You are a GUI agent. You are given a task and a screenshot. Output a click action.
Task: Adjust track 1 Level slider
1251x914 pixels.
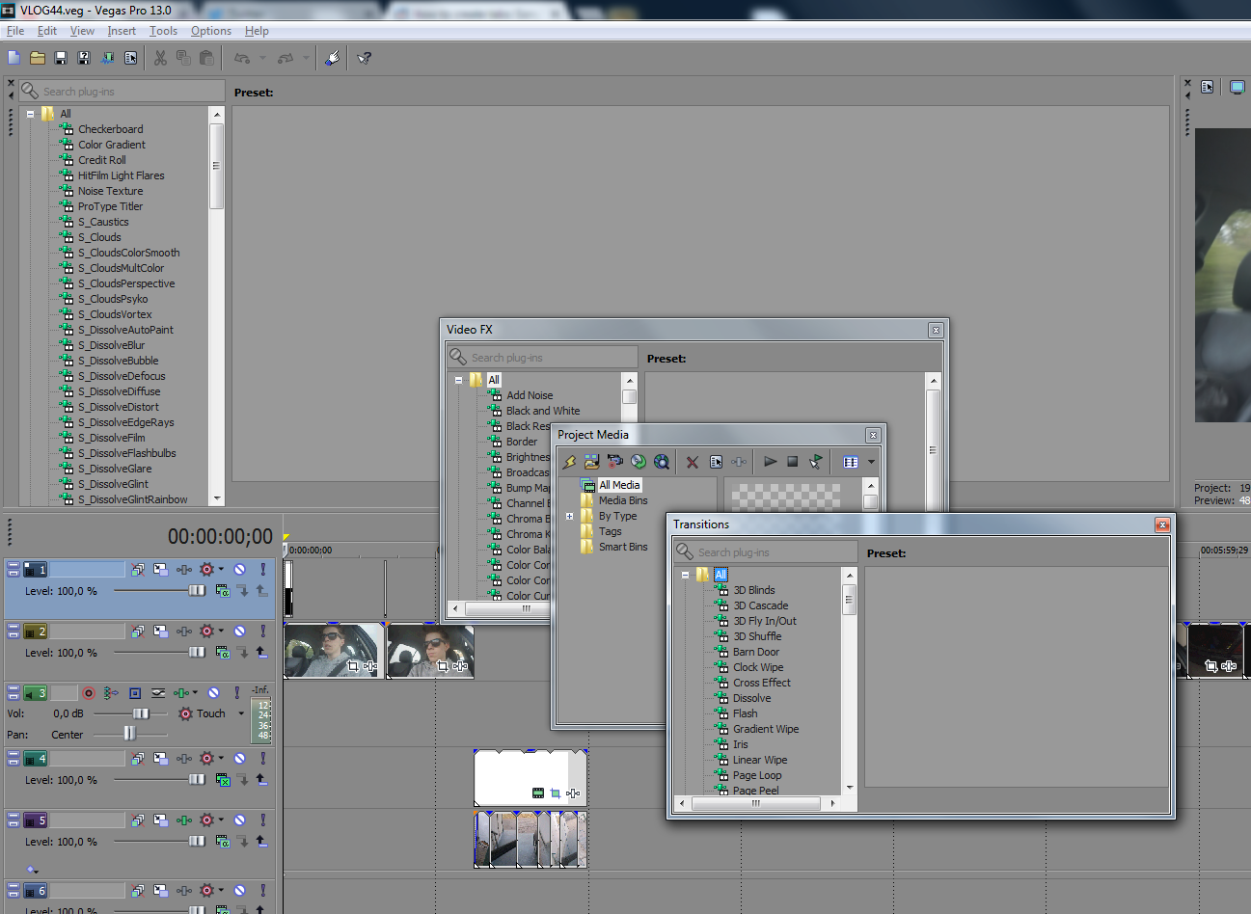coord(197,590)
